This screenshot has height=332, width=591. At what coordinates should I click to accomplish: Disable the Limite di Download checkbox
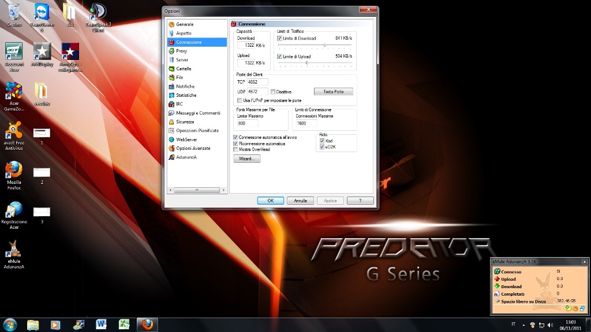click(280, 38)
